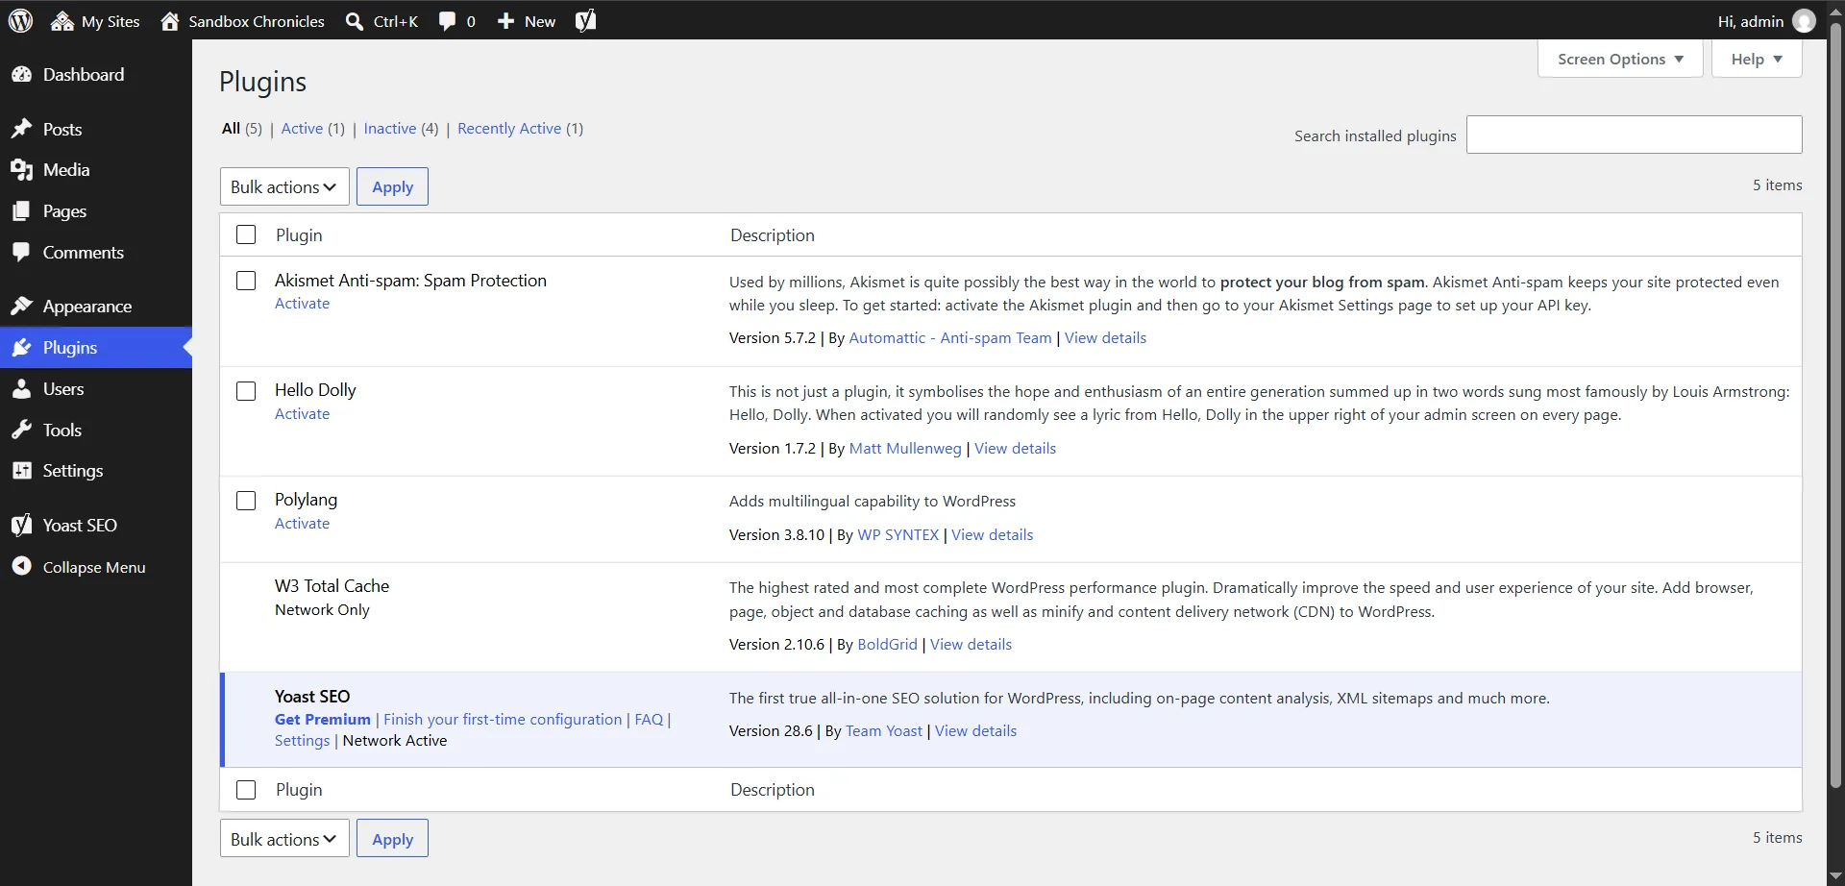Click the Yoast SEO sidebar icon
The width and height of the screenshot is (1845, 886).
(21, 526)
